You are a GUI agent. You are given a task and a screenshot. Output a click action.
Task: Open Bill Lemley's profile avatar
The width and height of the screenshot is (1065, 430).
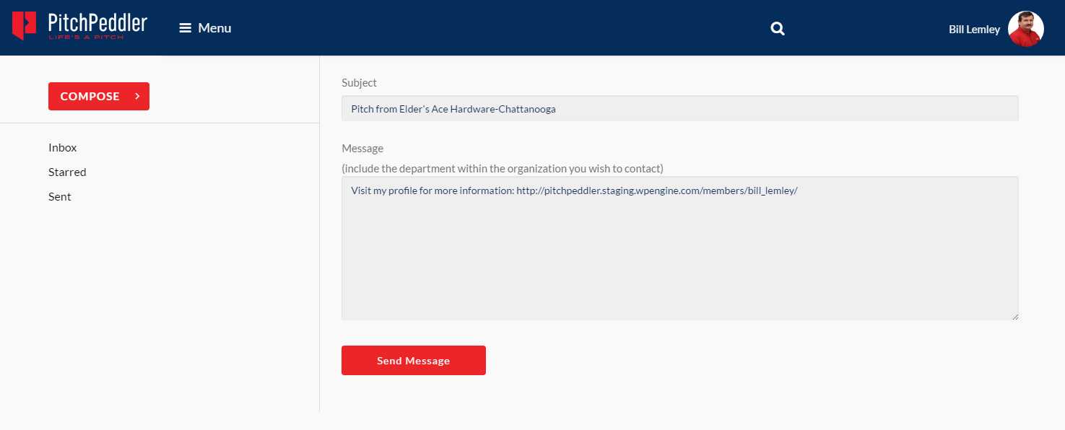pos(1026,29)
